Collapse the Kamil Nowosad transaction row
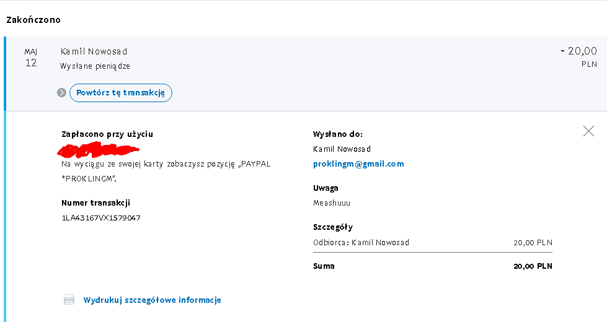 coord(306,74)
